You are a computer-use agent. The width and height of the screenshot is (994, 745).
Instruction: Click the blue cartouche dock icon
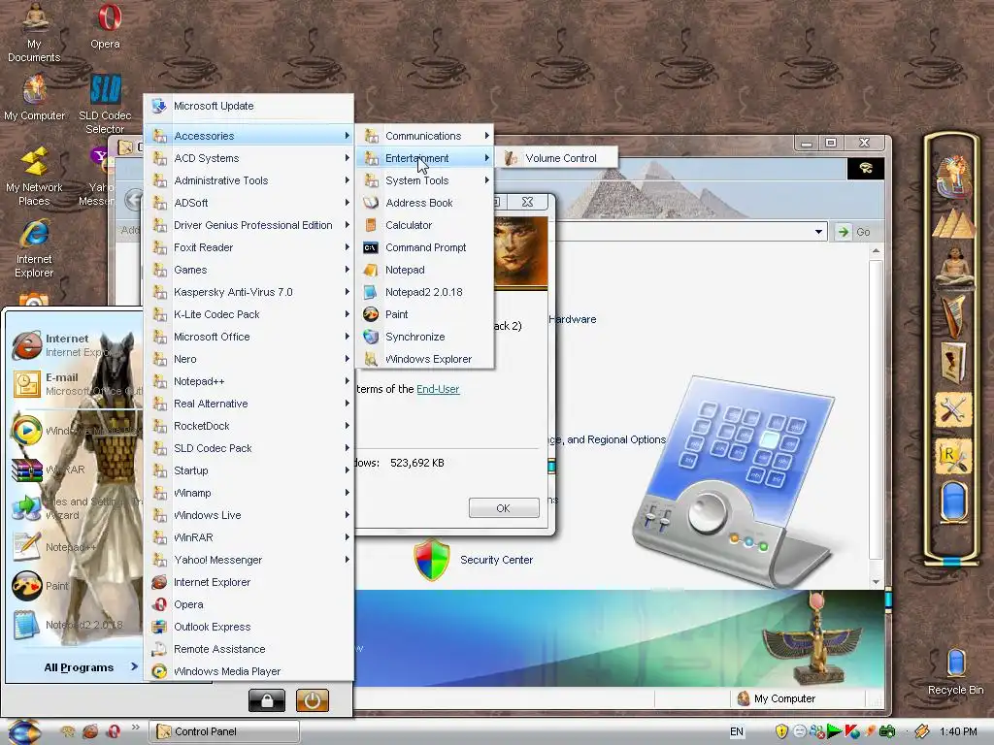point(953,502)
